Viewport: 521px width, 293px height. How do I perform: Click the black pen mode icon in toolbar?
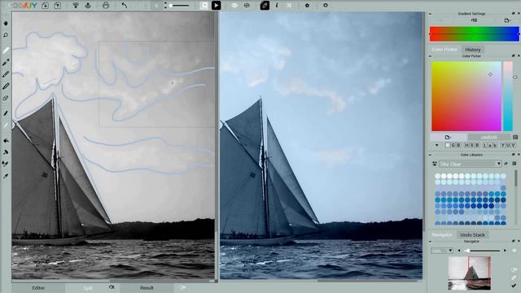pos(265,6)
